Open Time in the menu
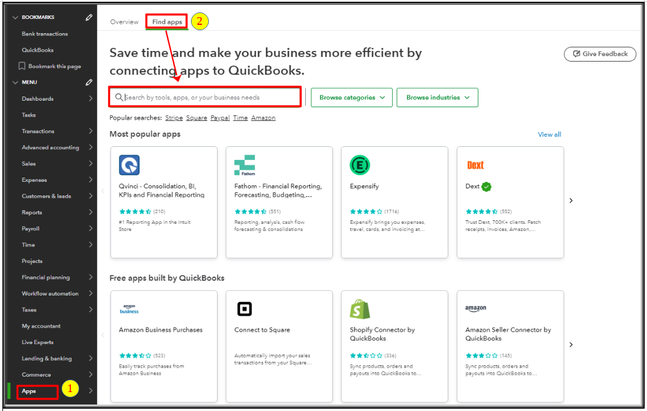Image resolution: width=647 pixels, height=411 pixels. click(x=28, y=245)
